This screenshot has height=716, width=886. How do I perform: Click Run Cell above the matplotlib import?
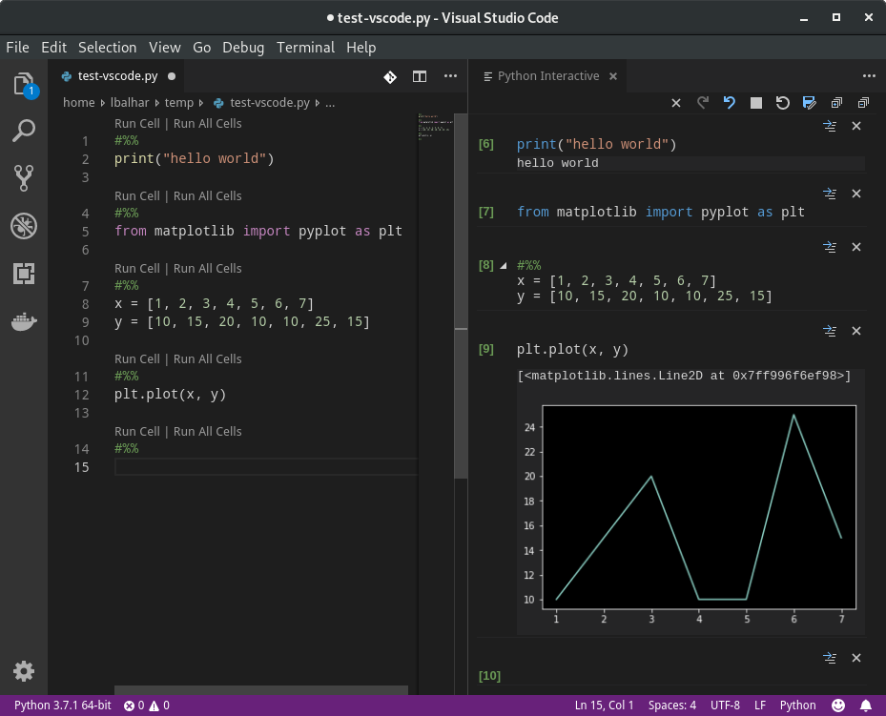[137, 196]
